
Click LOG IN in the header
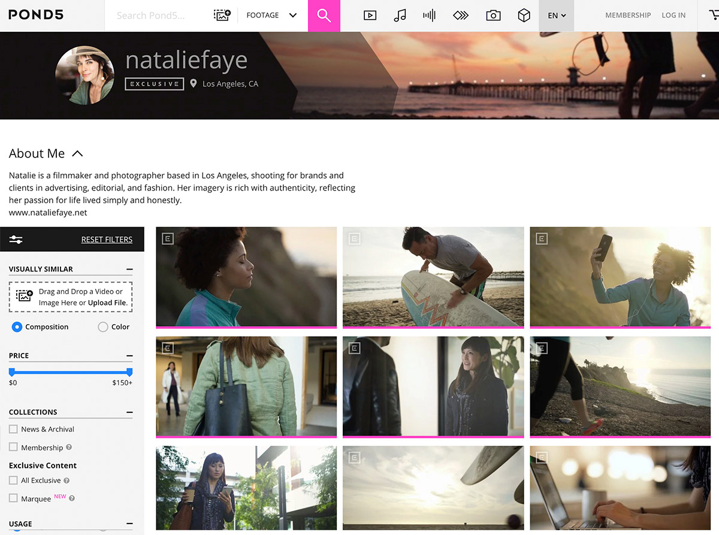click(x=673, y=16)
